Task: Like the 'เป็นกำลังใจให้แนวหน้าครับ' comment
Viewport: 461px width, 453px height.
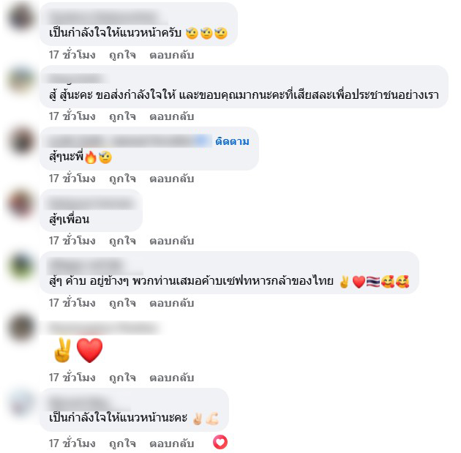Action: point(122,55)
